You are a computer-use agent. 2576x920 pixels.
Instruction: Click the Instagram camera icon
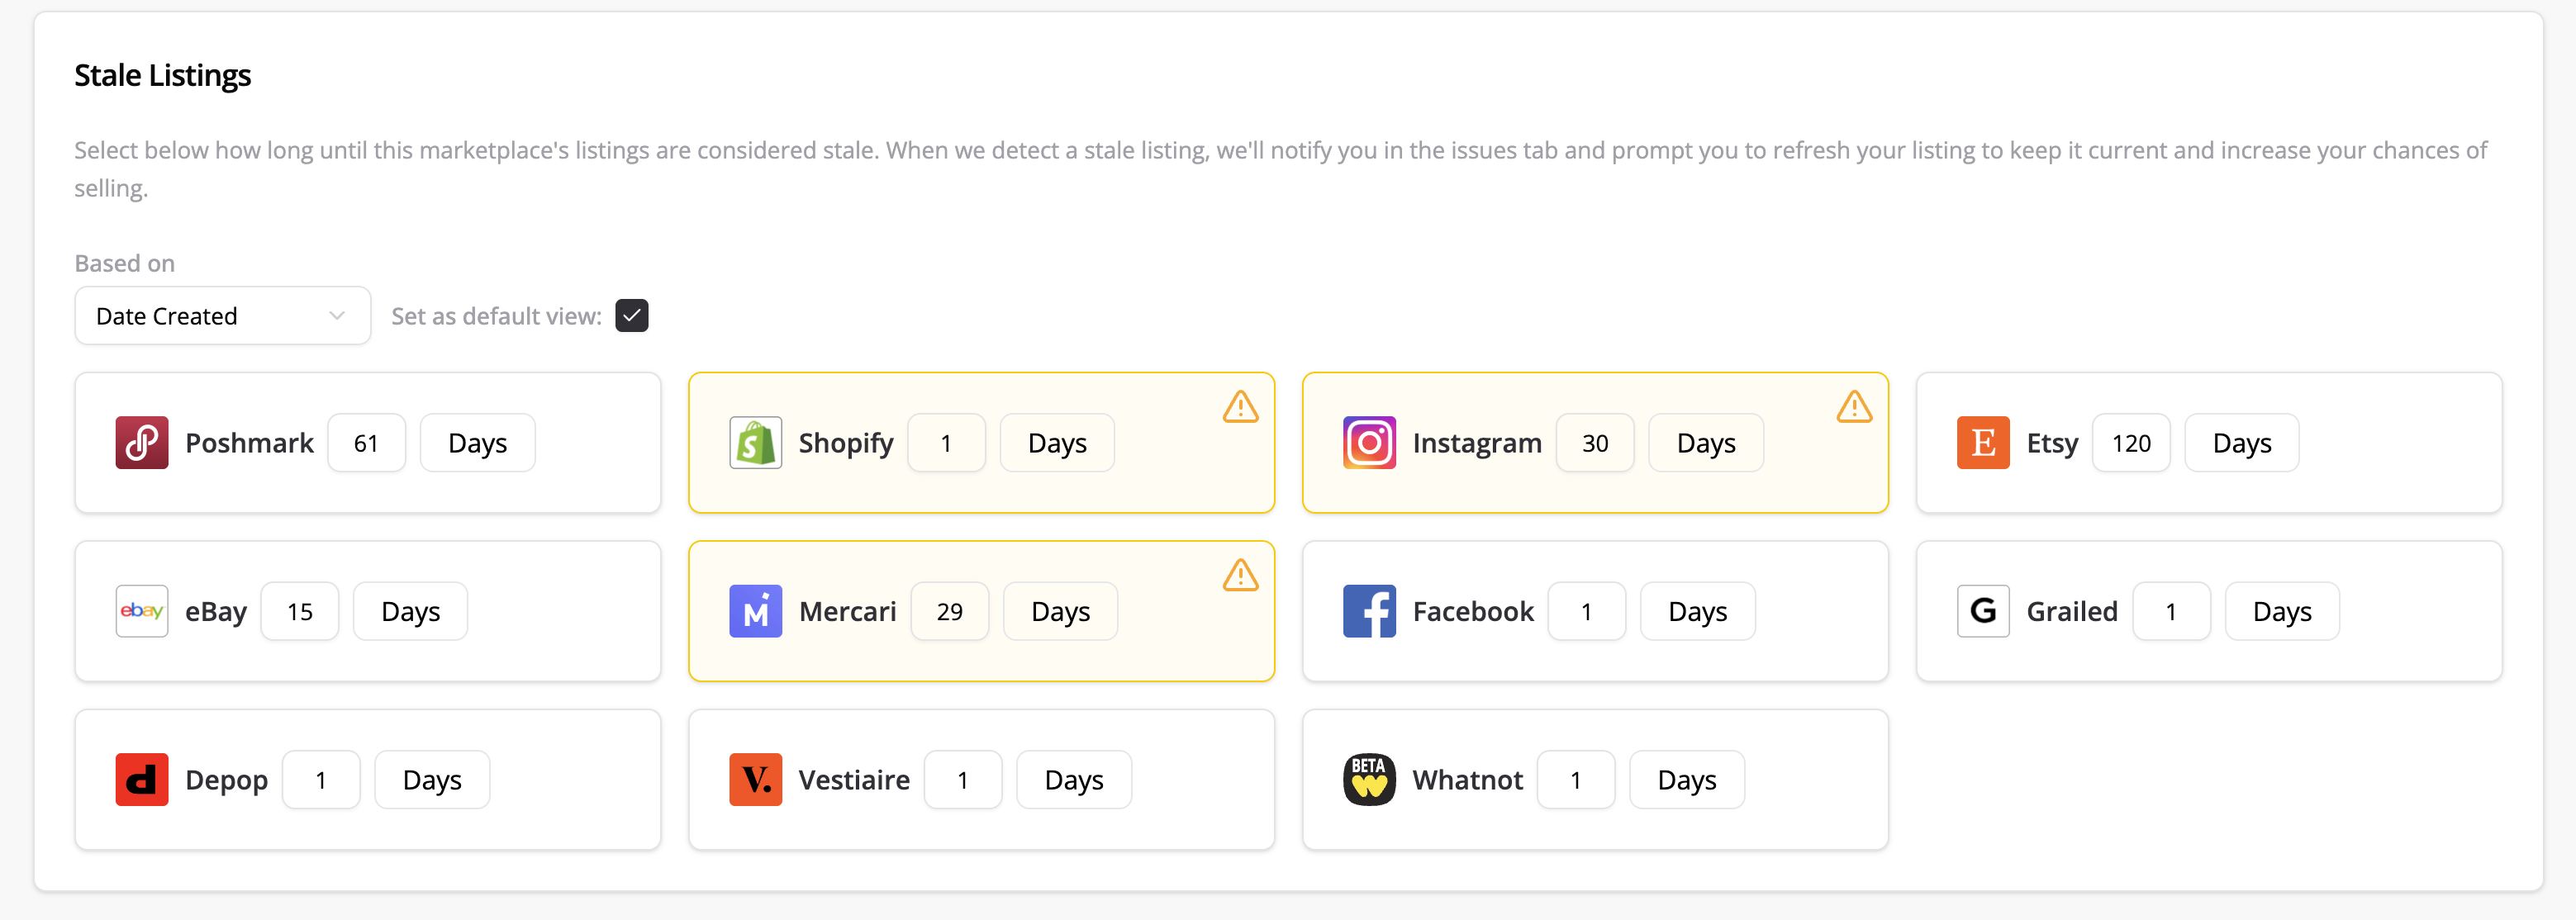coord(1369,443)
